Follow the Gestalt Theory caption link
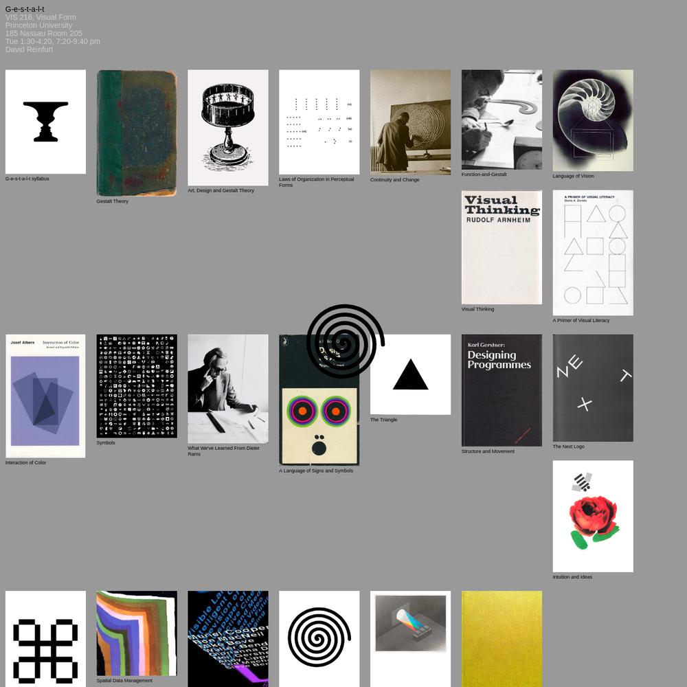 pos(112,201)
